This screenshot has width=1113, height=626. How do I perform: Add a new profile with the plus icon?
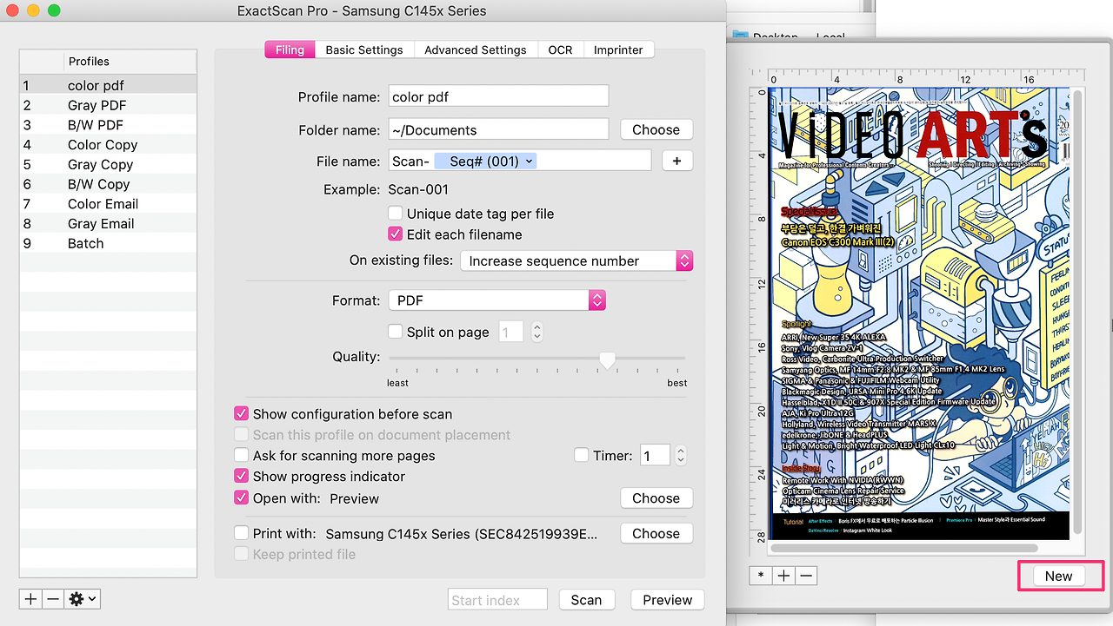[x=30, y=598]
